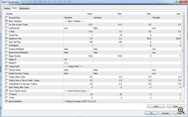Check the Magic Number checkbox
Screen dimensions: 188x117
coord(7,56)
